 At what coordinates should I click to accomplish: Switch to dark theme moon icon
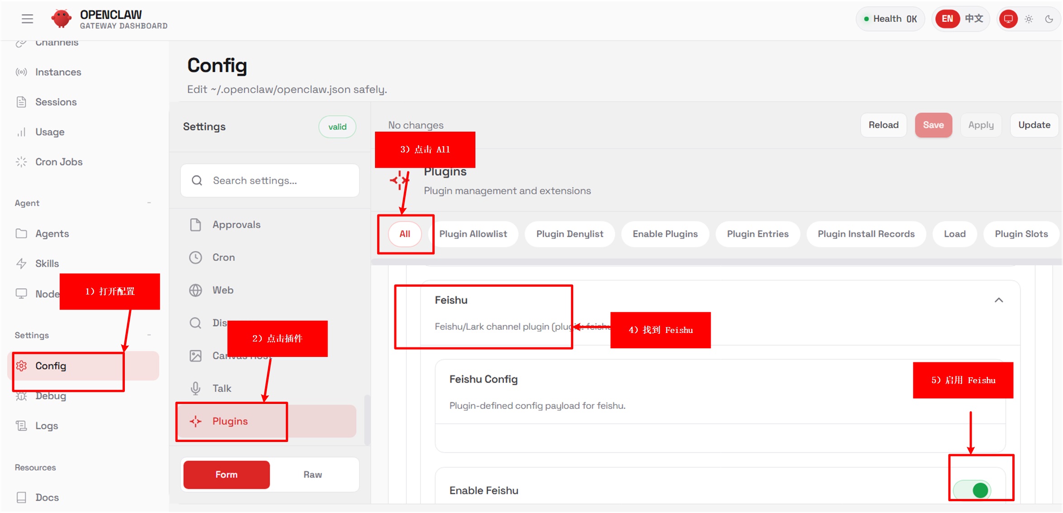click(1049, 19)
